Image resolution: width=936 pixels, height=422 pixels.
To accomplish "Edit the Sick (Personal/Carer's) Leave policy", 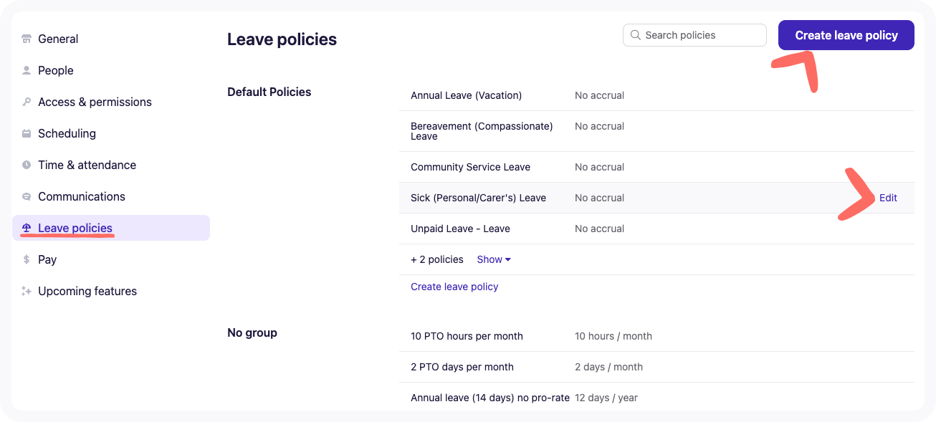I will click(x=888, y=198).
